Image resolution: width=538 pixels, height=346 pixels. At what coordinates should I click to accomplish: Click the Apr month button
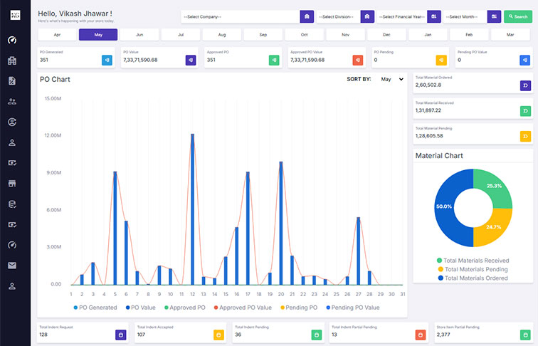pyautogui.click(x=57, y=34)
